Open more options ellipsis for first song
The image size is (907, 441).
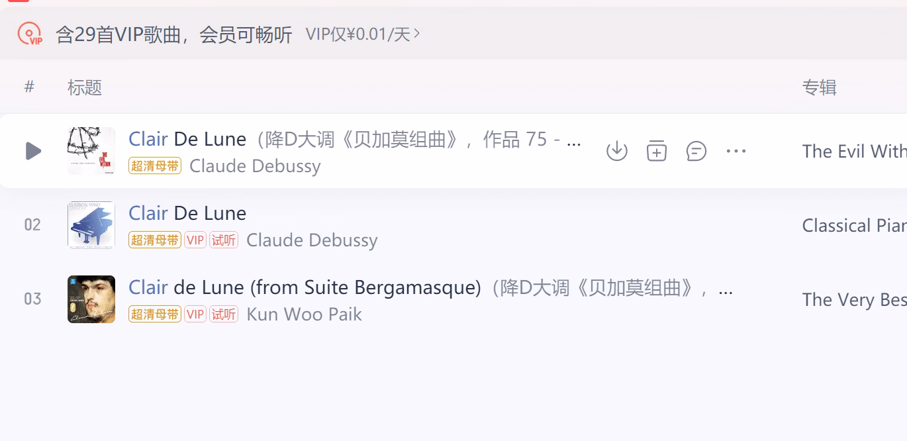click(x=736, y=151)
